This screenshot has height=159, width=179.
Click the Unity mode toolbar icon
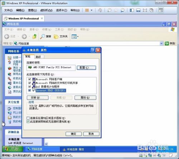[151, 10]
